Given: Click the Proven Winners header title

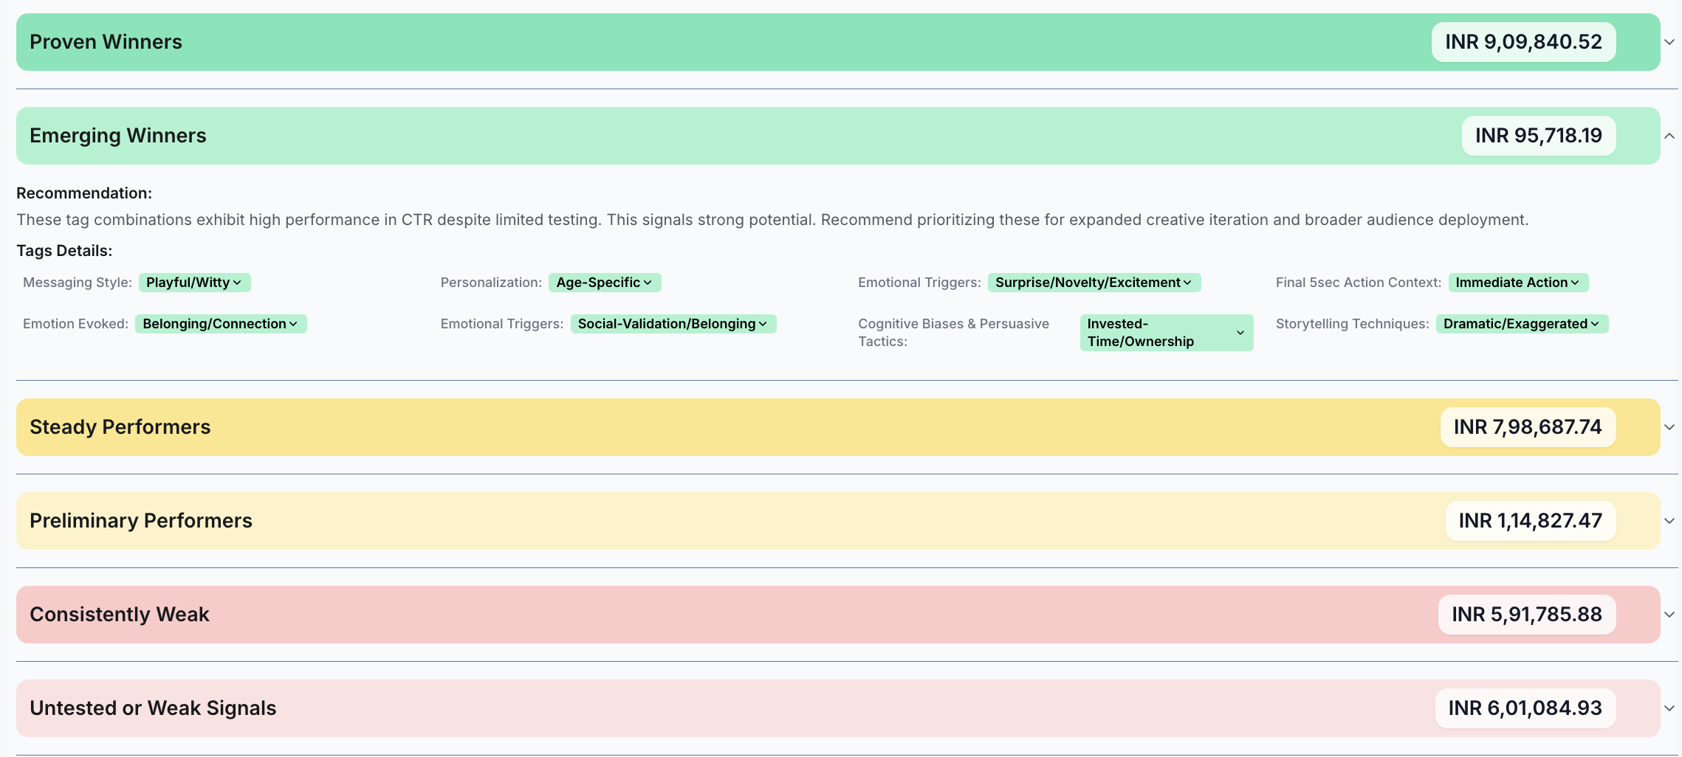Looking at the screenshot, I should tap(106, 42).
